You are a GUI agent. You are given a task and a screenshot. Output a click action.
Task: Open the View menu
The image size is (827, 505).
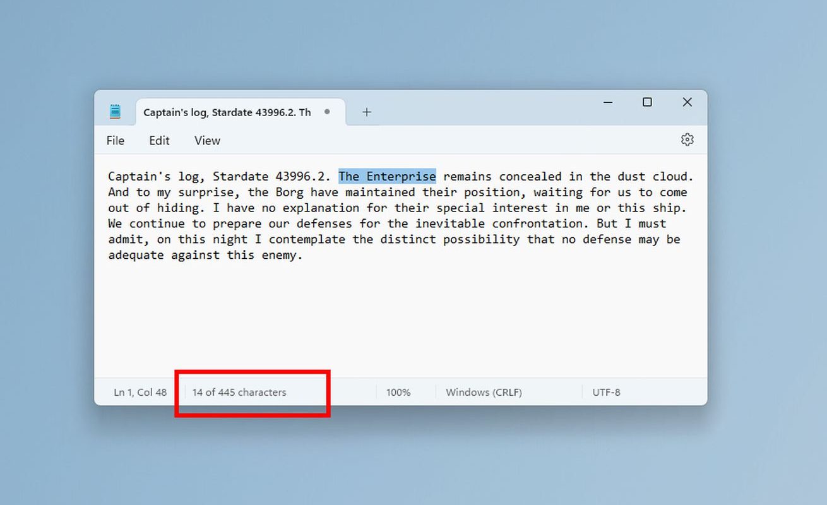tap(207, 141)
